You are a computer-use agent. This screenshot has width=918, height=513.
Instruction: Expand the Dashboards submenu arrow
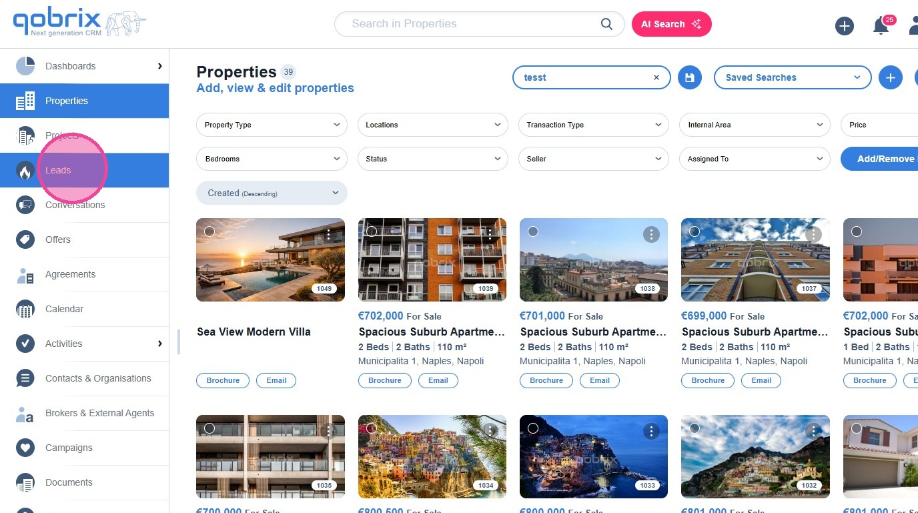(x=160, y=66)
